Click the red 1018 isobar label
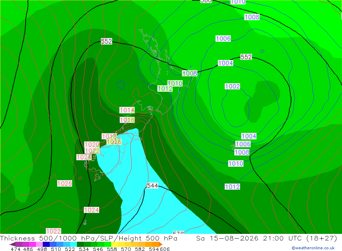Image resolution: width=342 pixels, height=251 pixels. coord(109,136)
